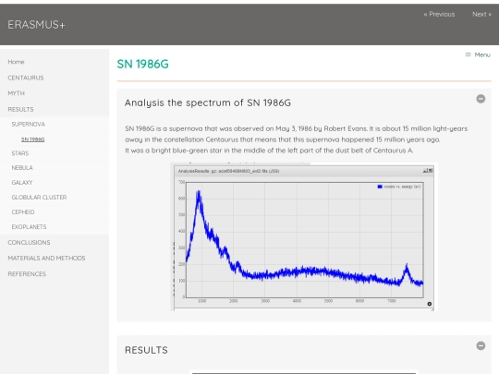
Task: Open MATERIALS AND METHODS page
Action: (46, 258)
